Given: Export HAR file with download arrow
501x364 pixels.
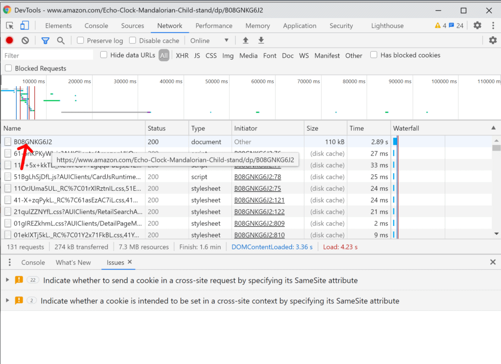Looking at the screenshot, I should (x=261, y=40).
